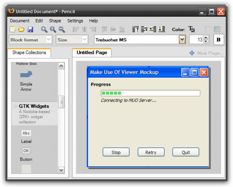
Task: Click the Firefox-style Pencil app icon in title bar
Action: click(x=11, y=11)
